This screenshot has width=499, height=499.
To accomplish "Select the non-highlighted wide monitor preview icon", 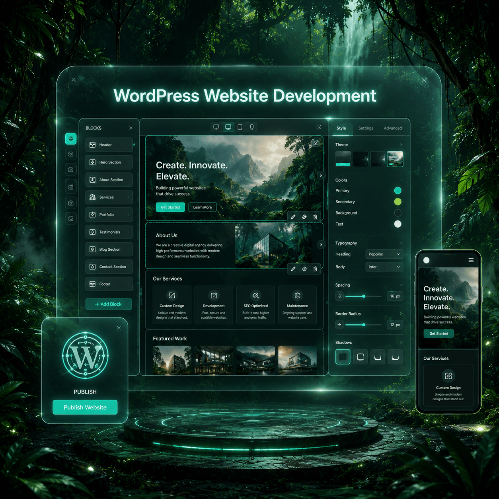I will coord(216,127).
